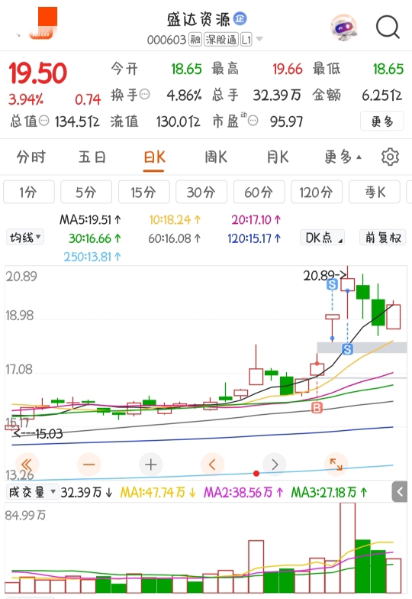Switch to 周K tab
Screen dimensions: 412x599
point(216,157)
